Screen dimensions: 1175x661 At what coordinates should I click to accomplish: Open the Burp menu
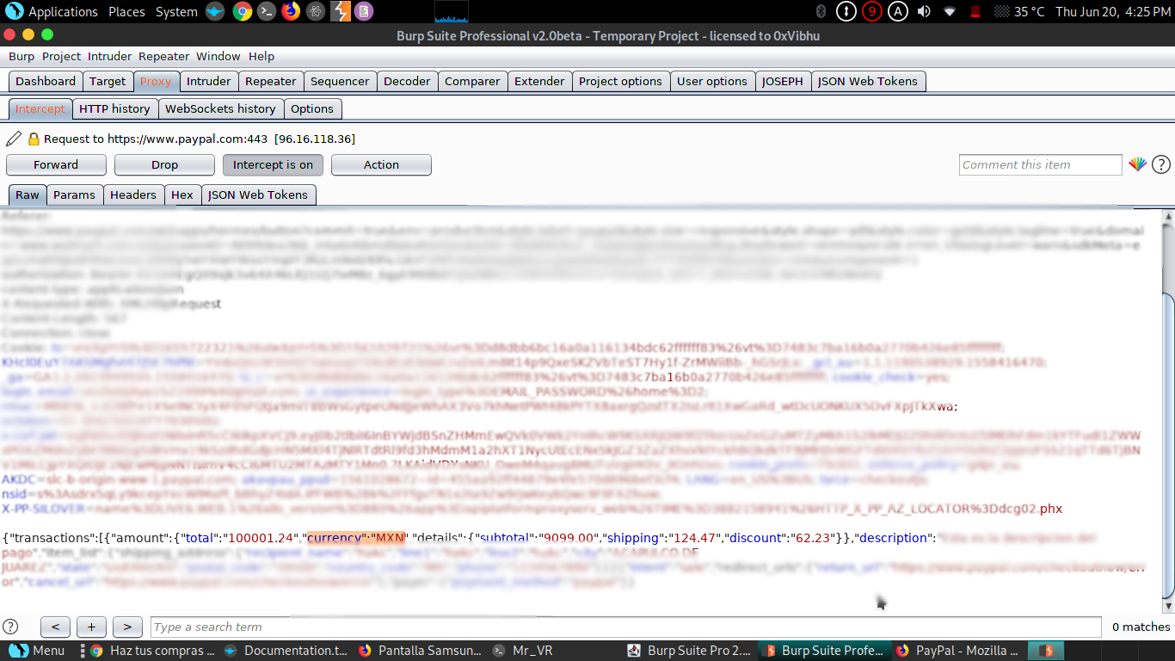22,56
